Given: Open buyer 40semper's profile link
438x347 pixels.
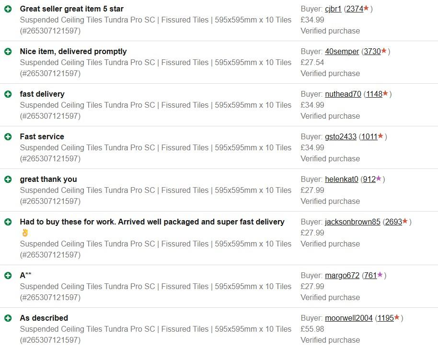Looking at the screenshot, I should (x=342, y=51).
